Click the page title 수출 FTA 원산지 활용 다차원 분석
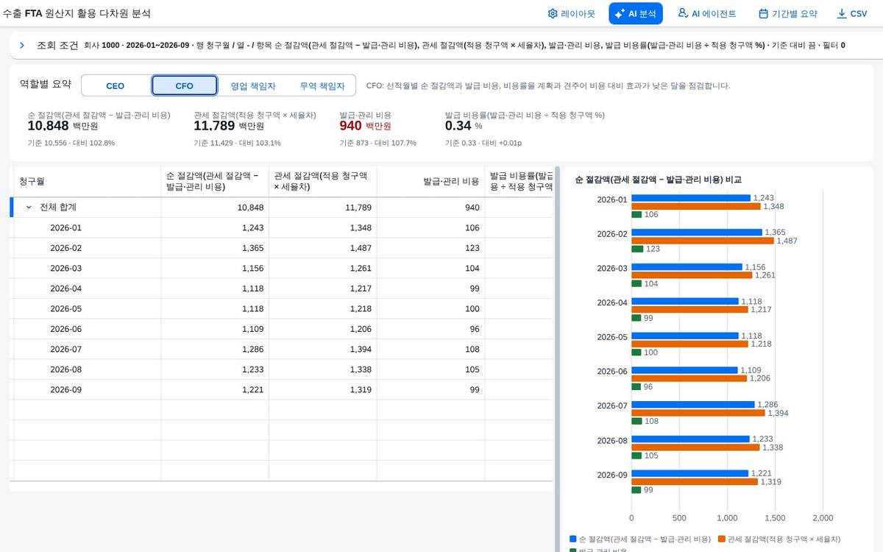The width and height of the screenshot is (883, 552). pos(77,13)
